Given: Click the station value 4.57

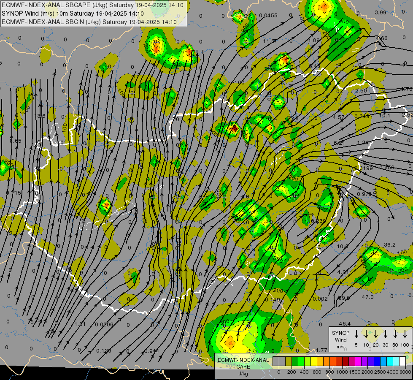Looking at the screenshot, I should point(338,117).
